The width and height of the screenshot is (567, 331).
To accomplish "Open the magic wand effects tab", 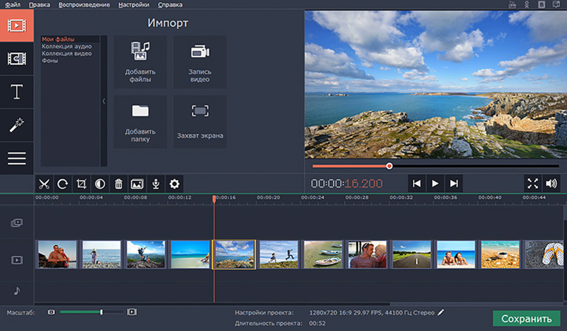I will pyautogui.click(x=16, y=125).
